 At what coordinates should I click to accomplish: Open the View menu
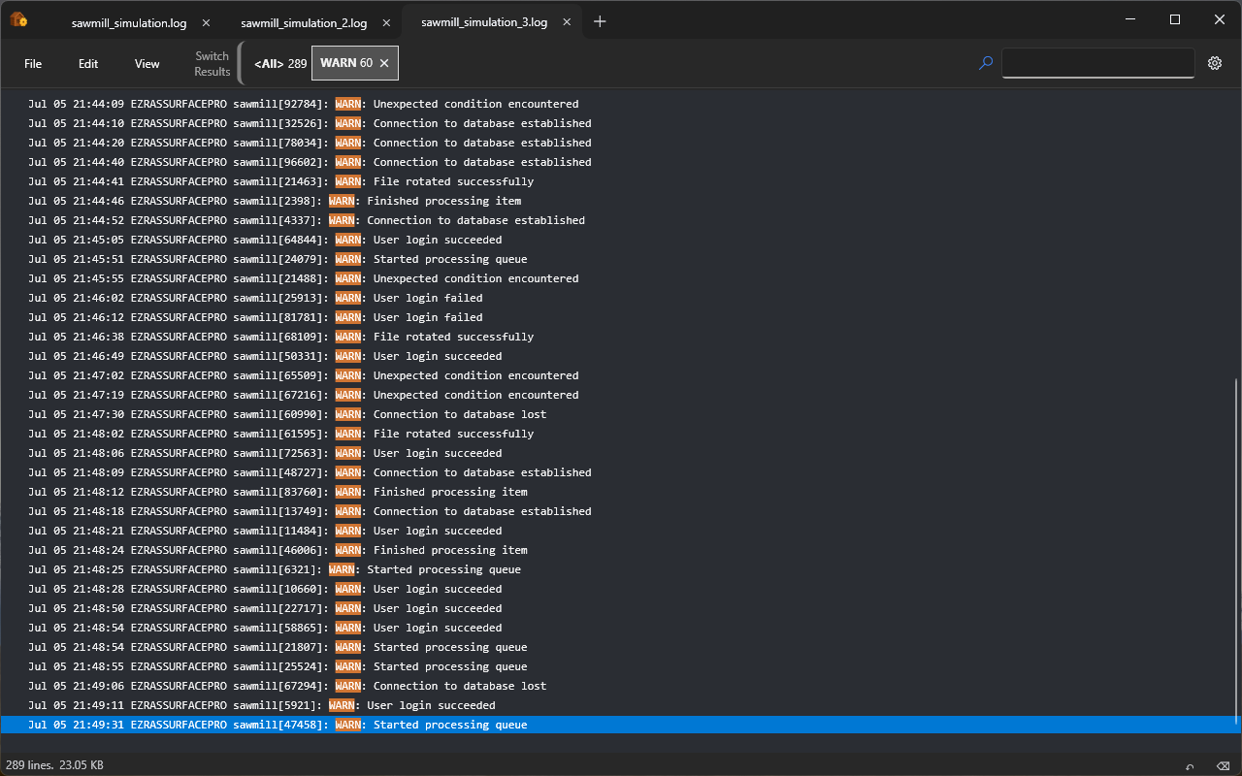pyautogui.click(x=147, y=64)
